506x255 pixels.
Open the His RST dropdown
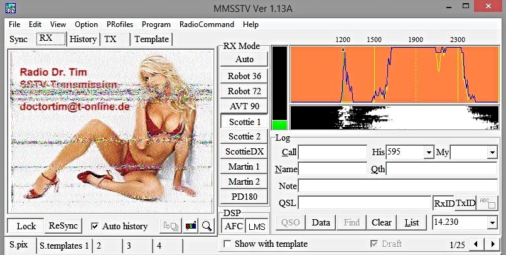(x=429, y=152)
